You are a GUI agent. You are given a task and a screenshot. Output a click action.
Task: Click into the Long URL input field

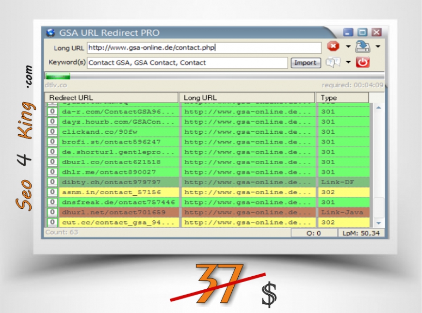204,47
